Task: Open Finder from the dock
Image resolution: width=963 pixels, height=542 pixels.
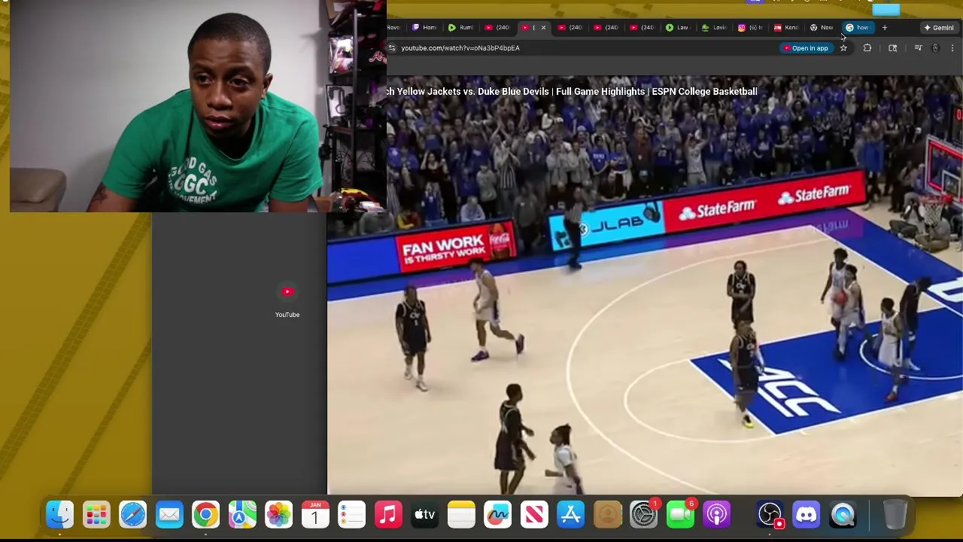Action: pyautogui.click(x=60, y=515)
